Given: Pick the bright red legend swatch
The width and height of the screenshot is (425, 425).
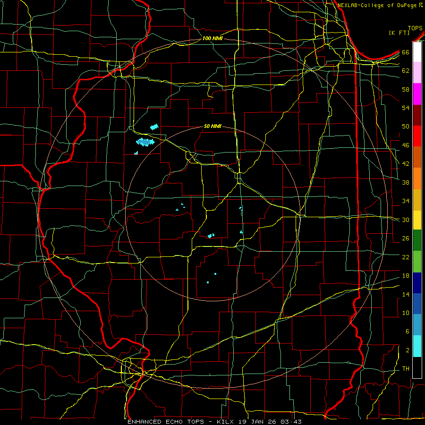Looking at the screenshot, I should click(x=417, y=136).
